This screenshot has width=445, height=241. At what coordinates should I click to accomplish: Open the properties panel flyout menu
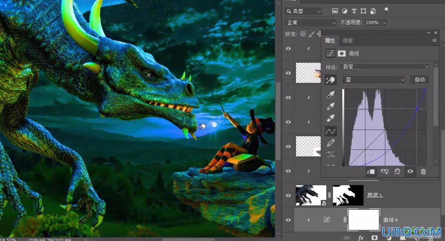point(435,40)
